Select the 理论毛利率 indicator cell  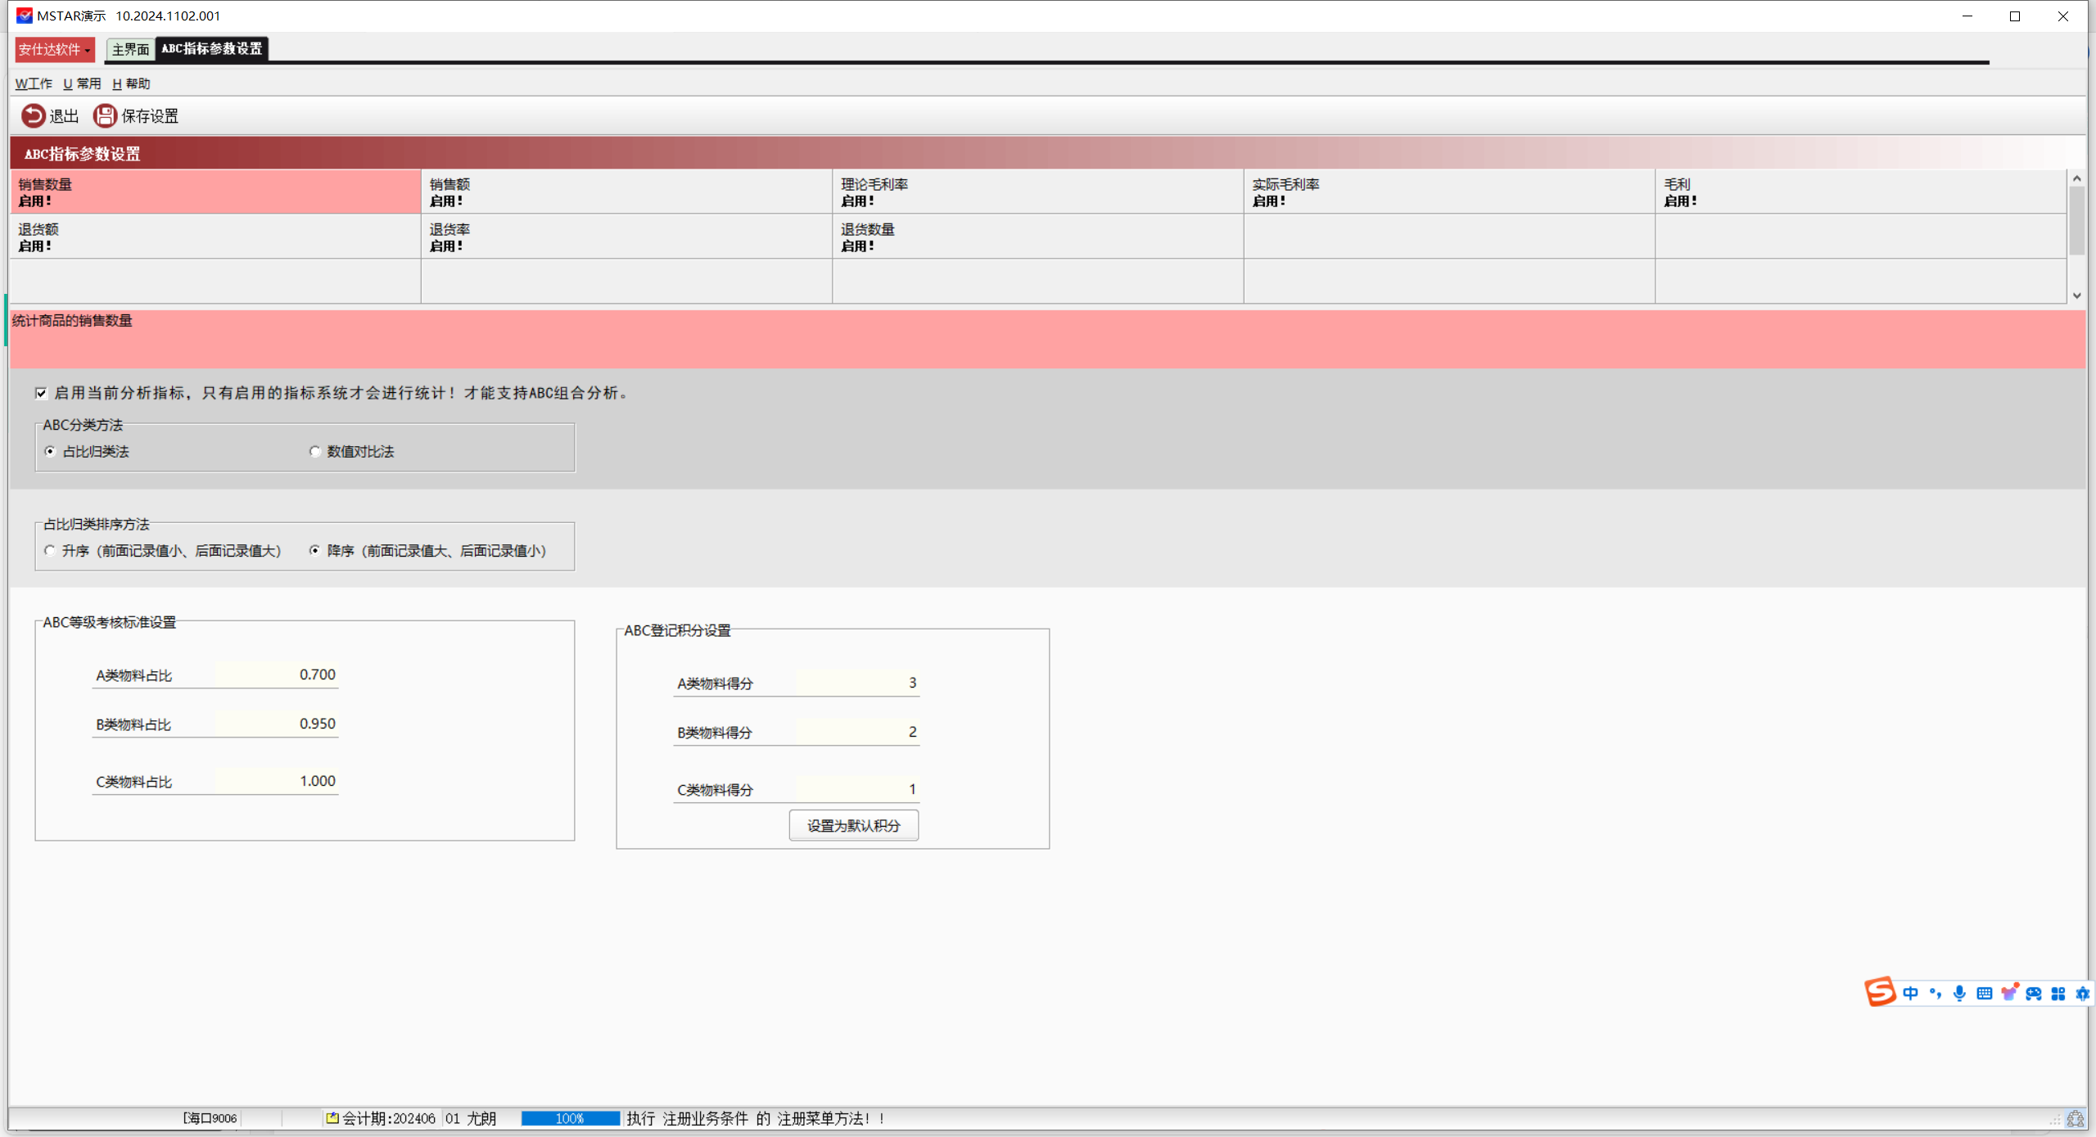click(x=1037, y=192)
